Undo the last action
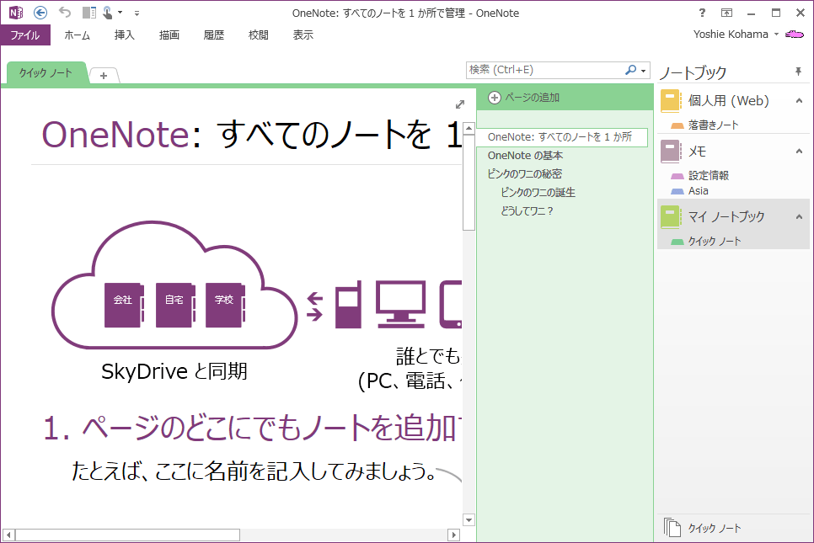This screenshot has width=814, height=543. point(65,12)
